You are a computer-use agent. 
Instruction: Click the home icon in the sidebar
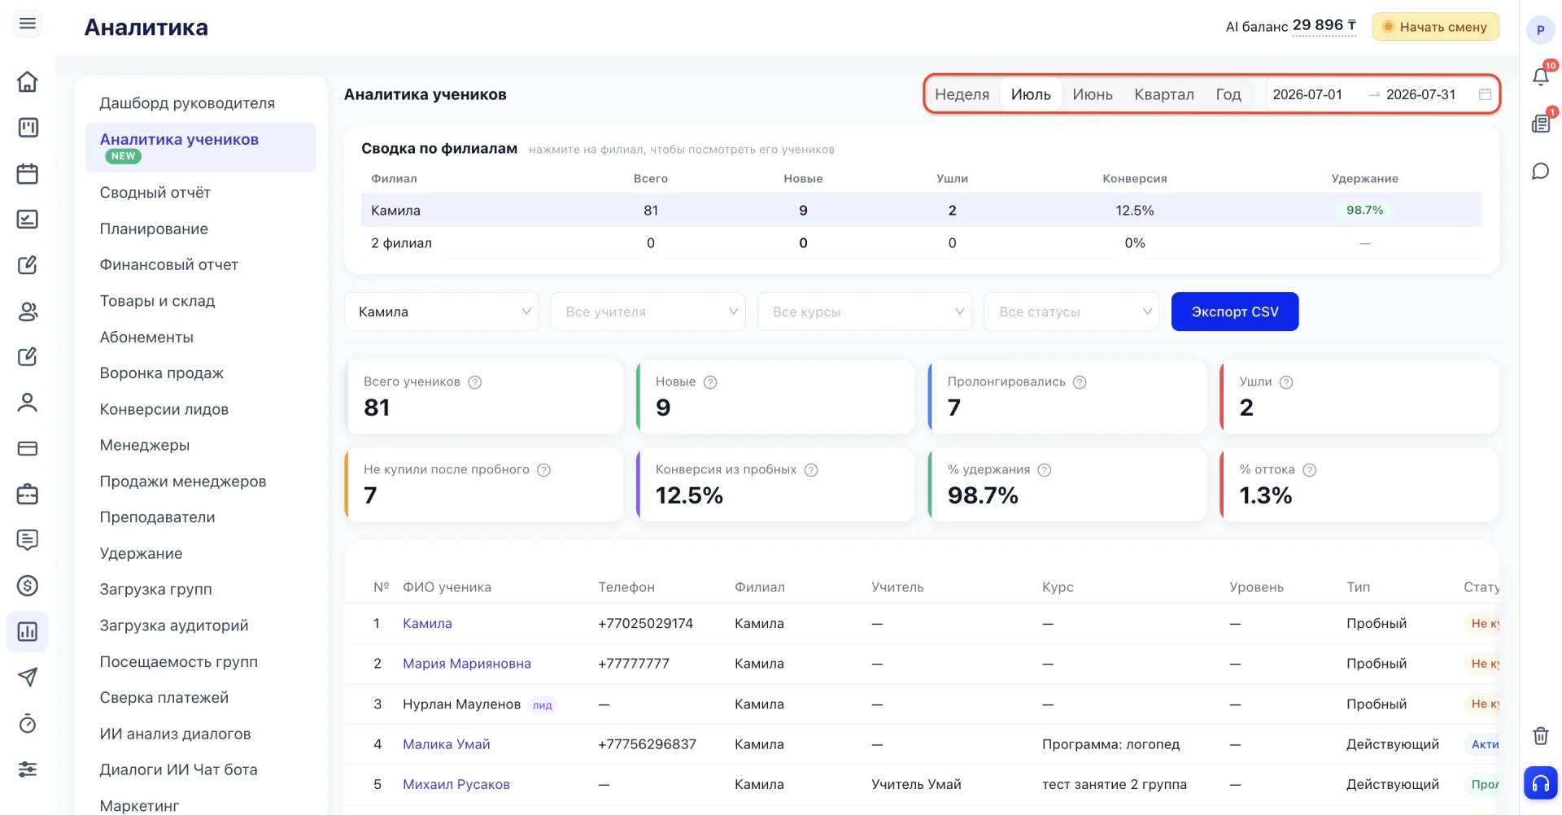pyautogui.click(x=28, y=81)
